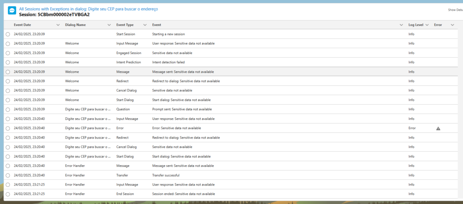This screenshot has width=463, height=204.
Task: Click the Log Level column header
Action: click(x=416, y=25)
